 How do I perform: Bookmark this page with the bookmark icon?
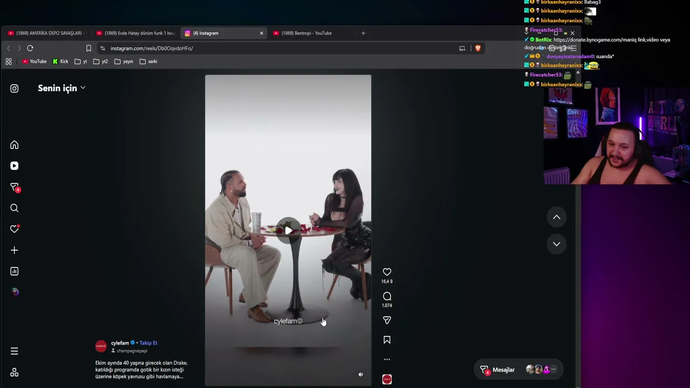(88, 48)
